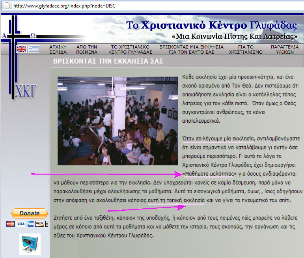Open the ΠΑΡΑΓΓΕΛΙΑ ΥΛΙΚΩΝ menu item

pos(285,49)
